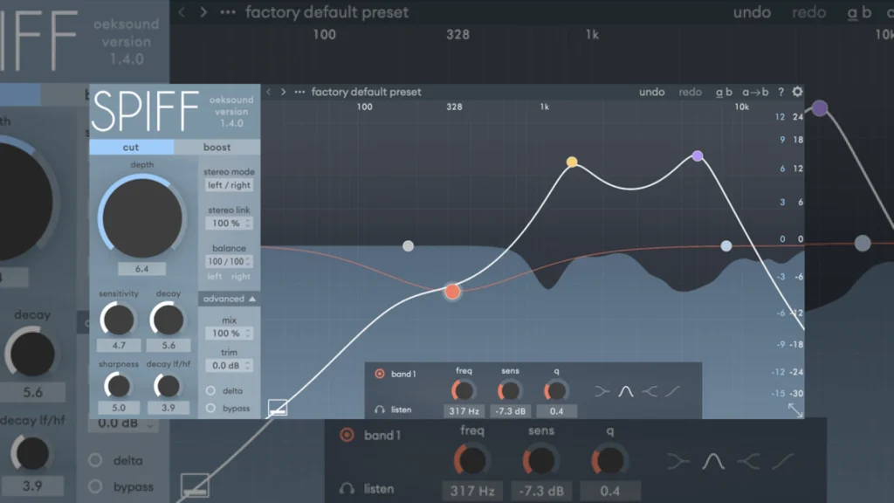This screenshot has width=894, height=503.
Task: Enable bypass radio in background window
Action: tap(96, 486)
